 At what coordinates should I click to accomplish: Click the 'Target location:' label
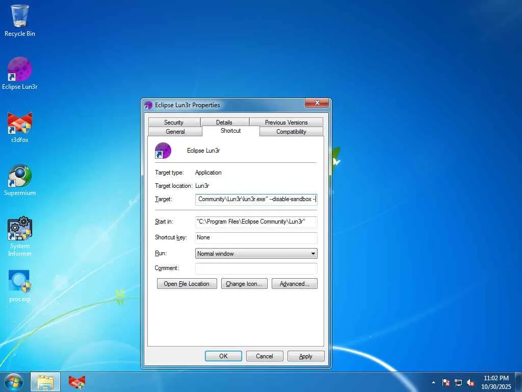click(x=173, y=186)
